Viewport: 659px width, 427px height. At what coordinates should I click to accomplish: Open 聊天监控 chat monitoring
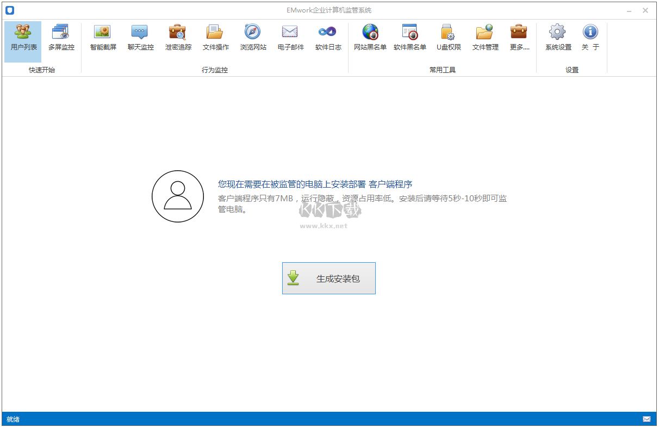(140, 38)
